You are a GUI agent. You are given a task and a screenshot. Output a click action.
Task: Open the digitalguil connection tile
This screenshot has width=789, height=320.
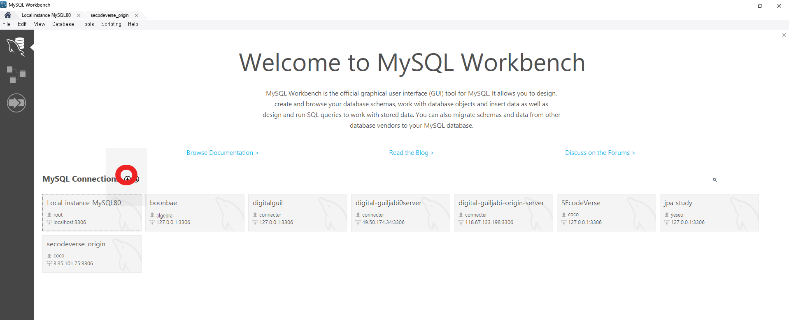(x=298, y=213)
